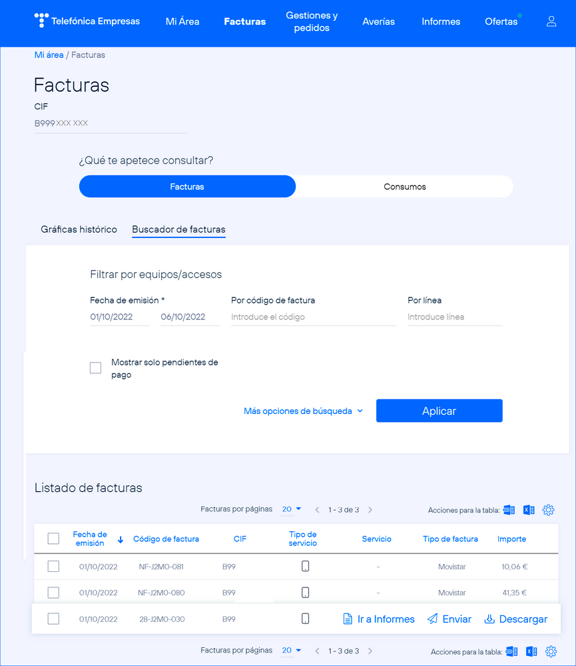This screenshot has width=576, height=666.
Task: Click Descargar for invoice 28-J2M0-030
Action: tap(515, 619)
